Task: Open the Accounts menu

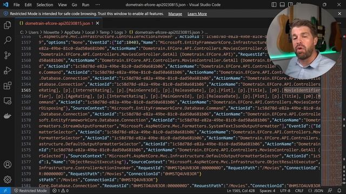Action: pyautogui.click(x=8, y=164)
